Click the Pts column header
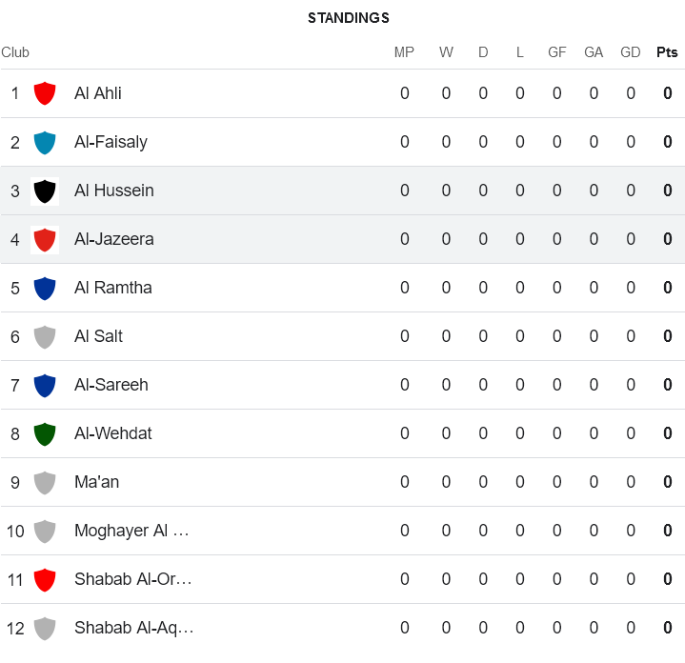The image size is (685, 663). point(667,52)
